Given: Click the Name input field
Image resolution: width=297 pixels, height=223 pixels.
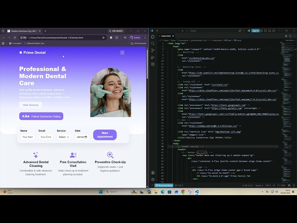Looking at the screenshot, I should [27, 137].
